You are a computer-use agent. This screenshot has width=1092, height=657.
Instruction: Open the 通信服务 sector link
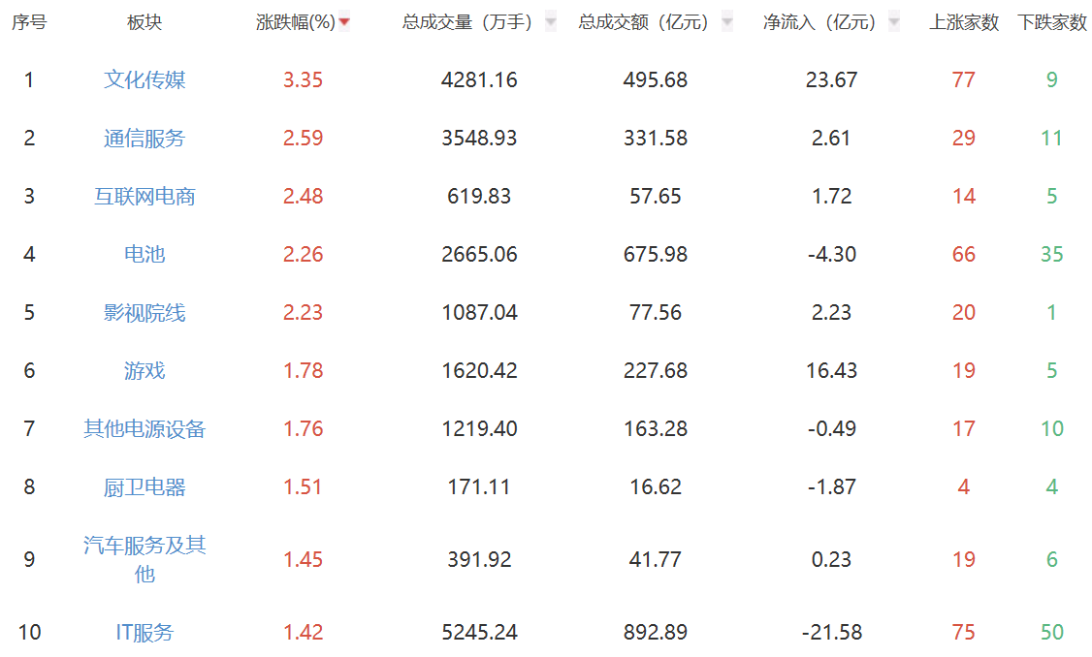145,138
